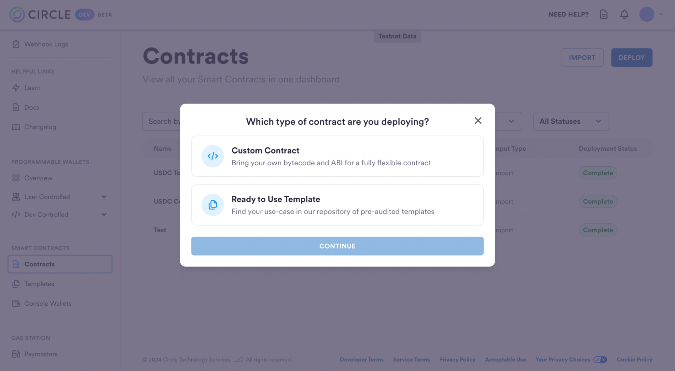
Task: Click the Ready to Use Template copy icon
Action: tap(213, 205)
